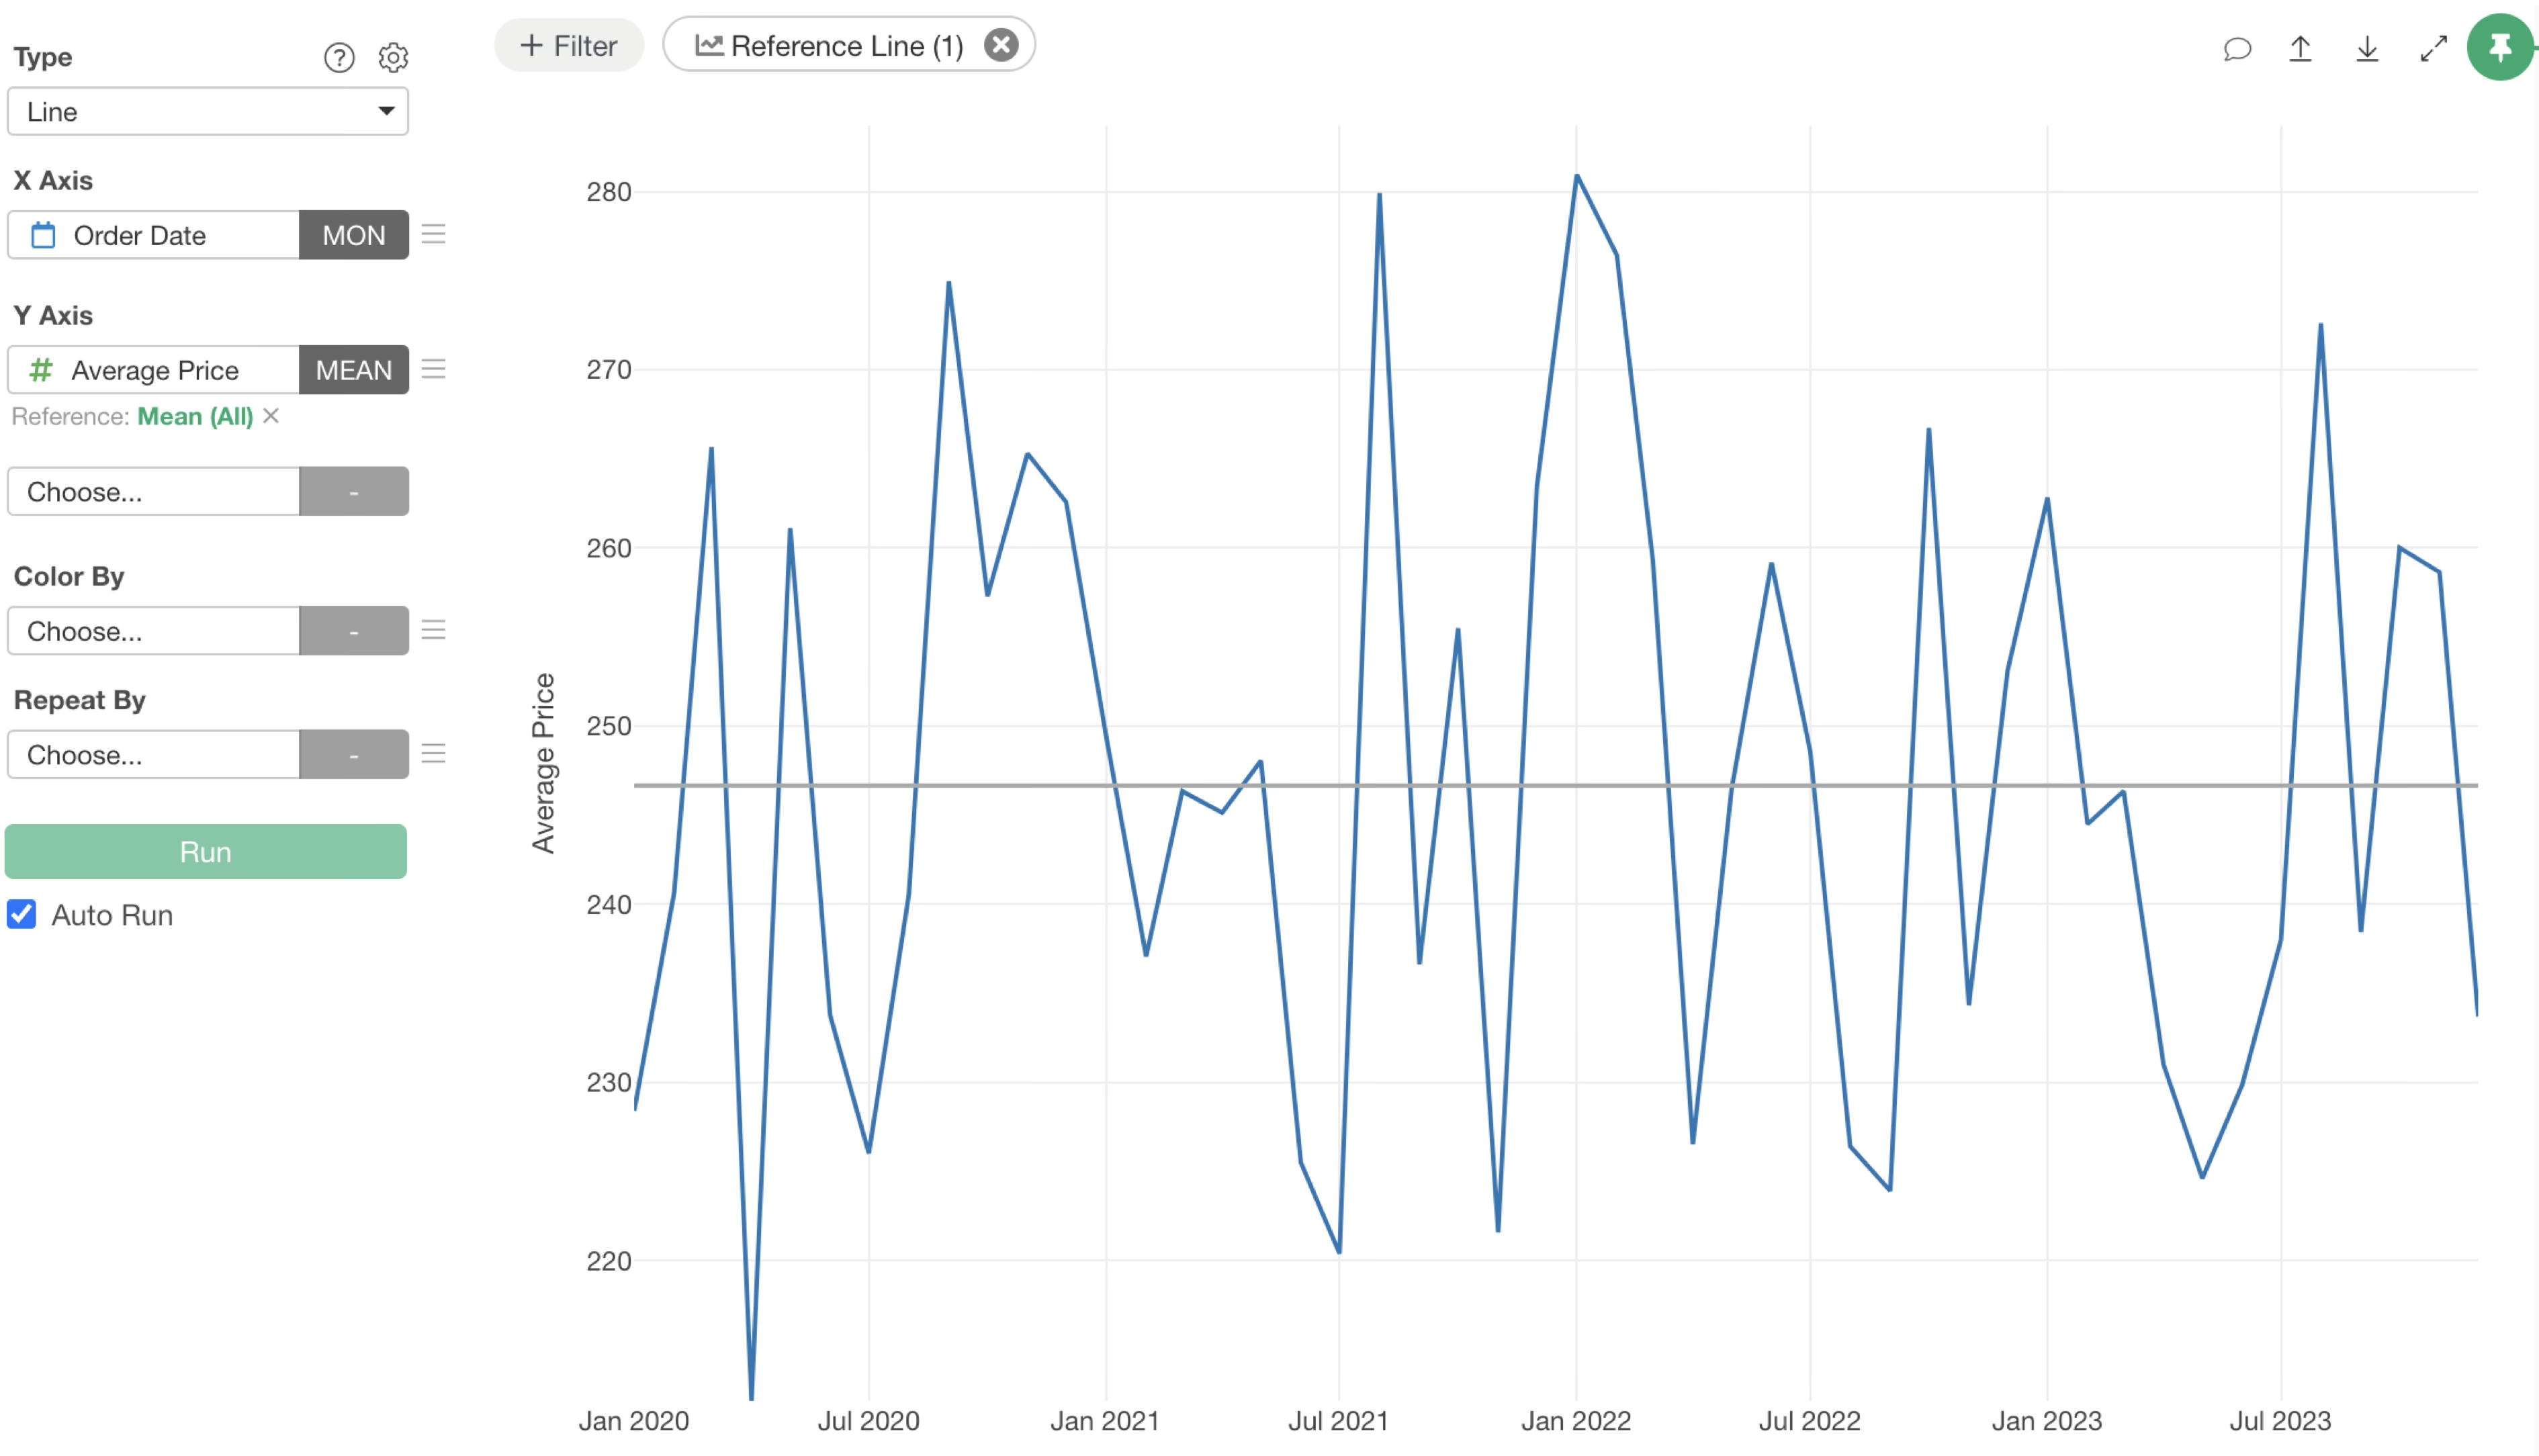Viewport: 2539px width, 1456px height.
Task: Open X Axis hamburger menu icon
Action: coord(433,235)
